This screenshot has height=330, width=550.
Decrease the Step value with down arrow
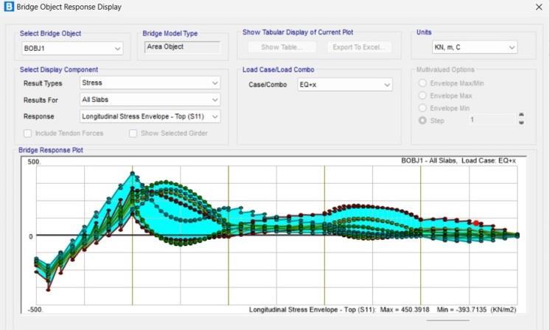[x=521, y=123]
